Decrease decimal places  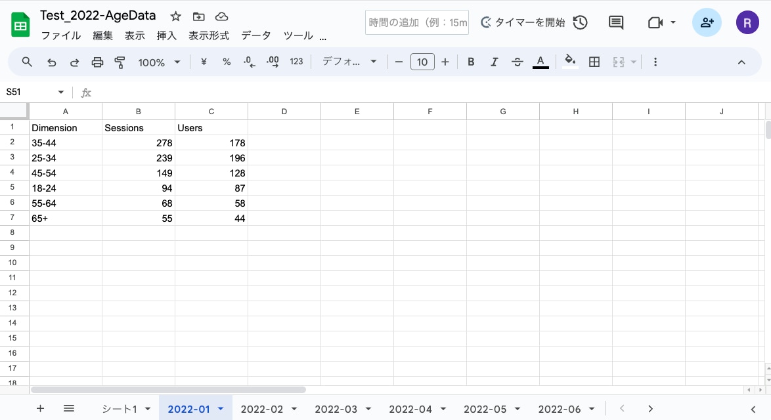point(250,62)
